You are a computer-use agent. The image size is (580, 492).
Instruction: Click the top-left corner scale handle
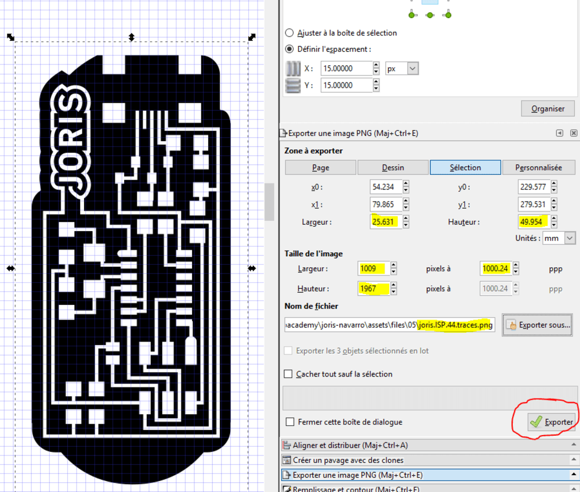tap(10, 37)
